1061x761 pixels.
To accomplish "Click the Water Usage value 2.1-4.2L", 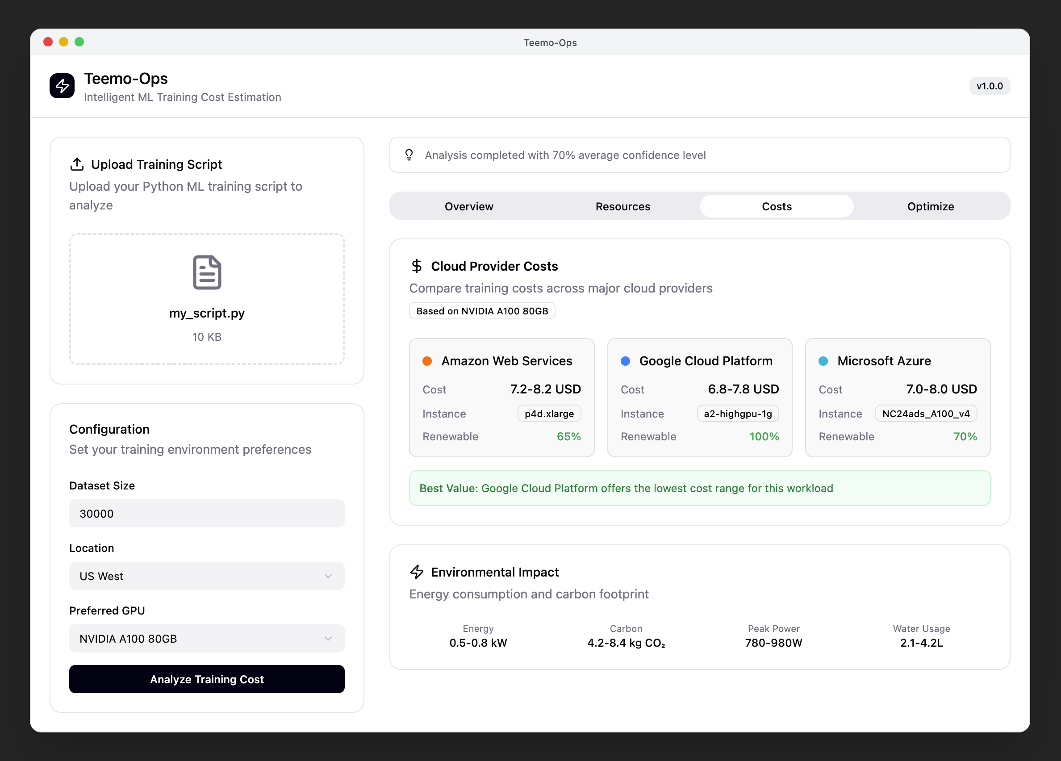I will click(x=921, y=643).
